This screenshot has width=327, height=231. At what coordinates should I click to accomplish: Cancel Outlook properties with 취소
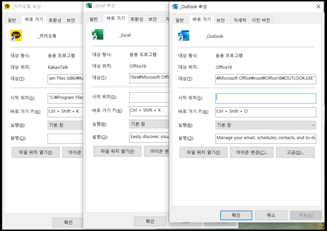point(271,215)
